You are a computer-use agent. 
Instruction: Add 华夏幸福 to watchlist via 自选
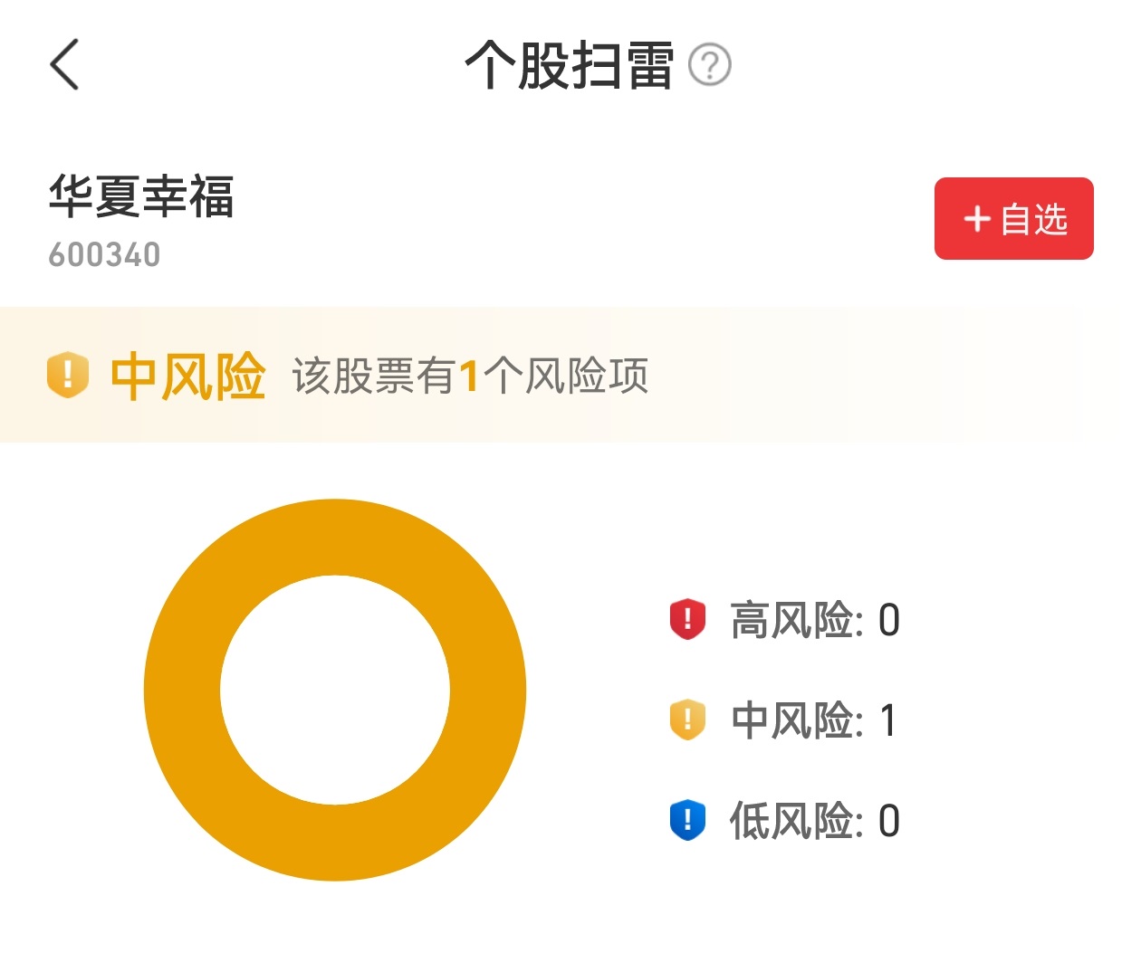[x=1013, y=219]
